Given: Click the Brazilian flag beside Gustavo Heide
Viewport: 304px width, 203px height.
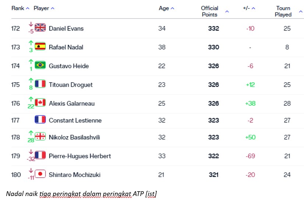Looking at the screenshot, I should 40,65.
